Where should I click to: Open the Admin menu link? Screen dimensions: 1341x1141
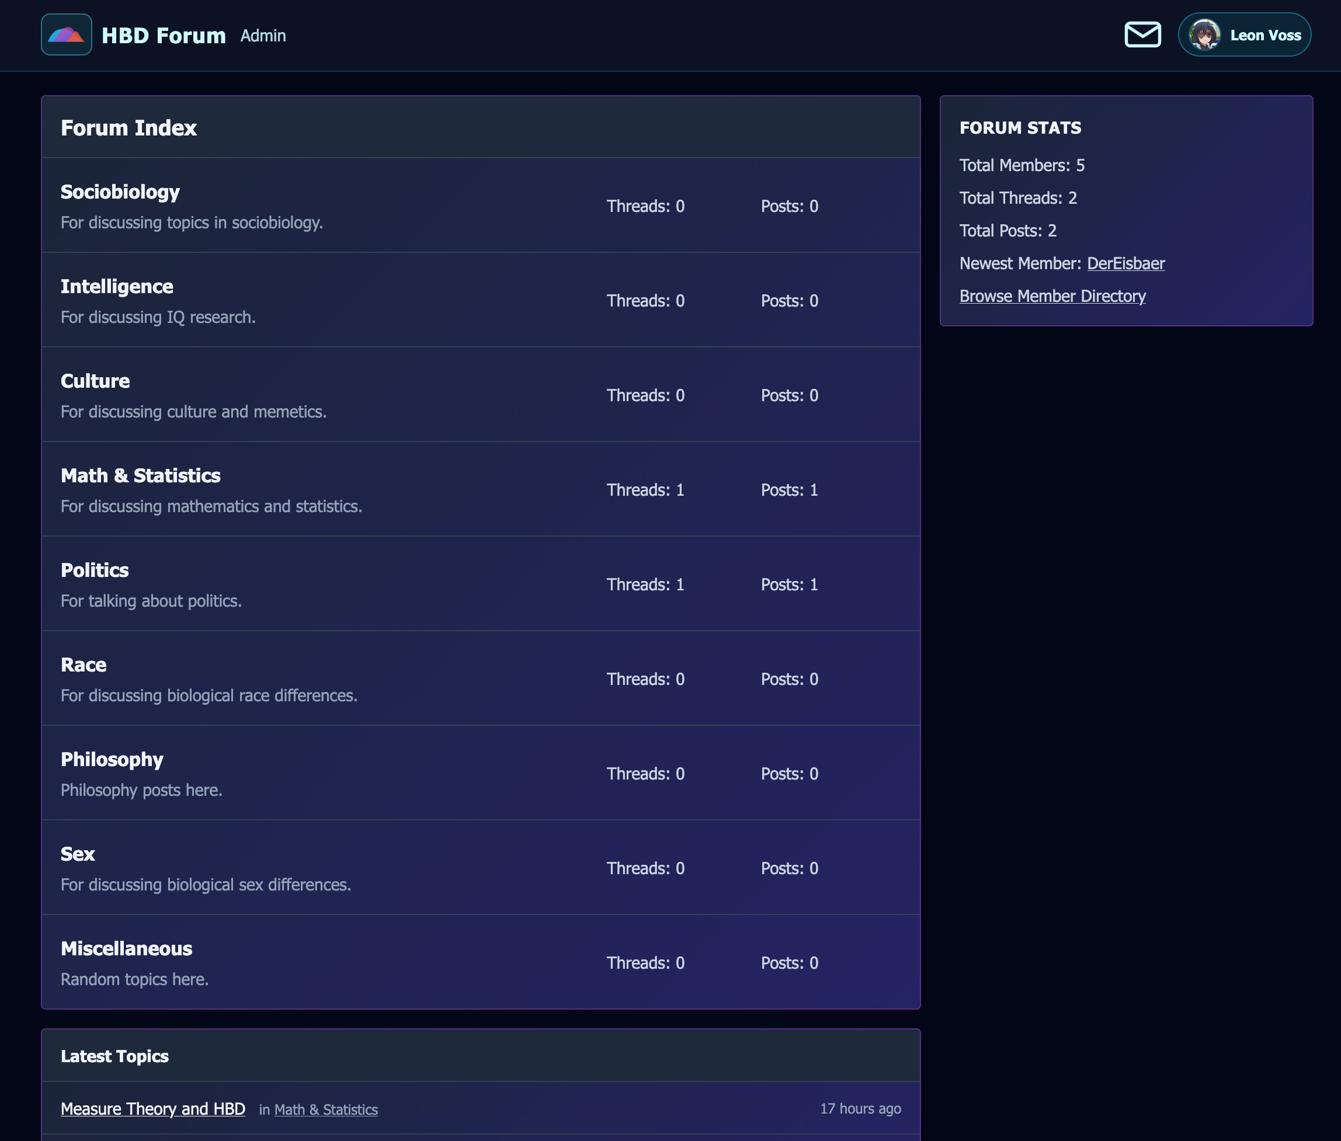(x=263, y=36)
